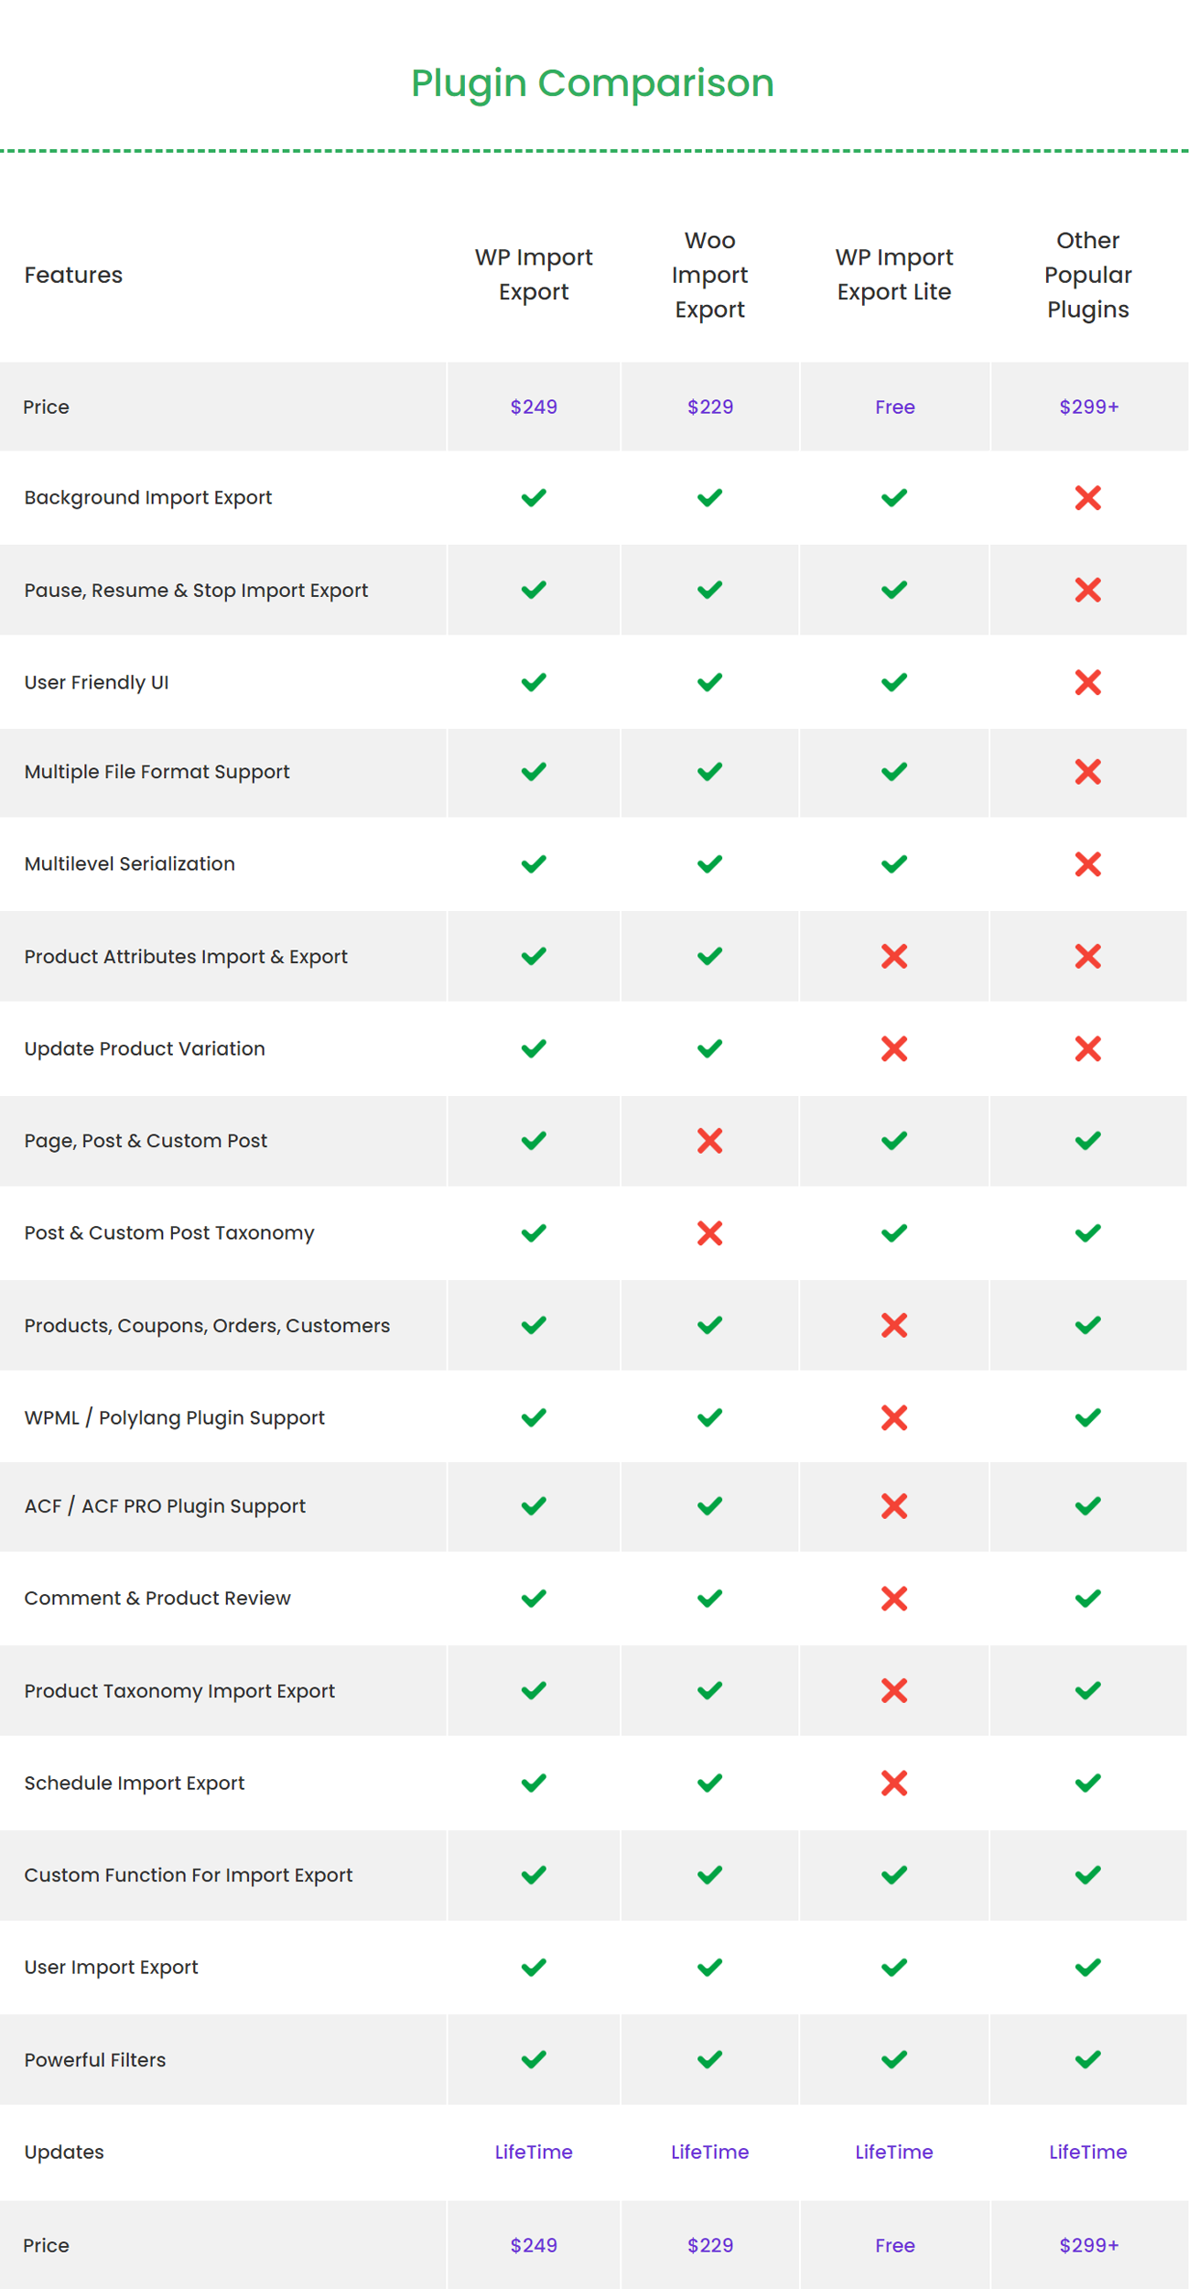The width and height of the screenshot is (1189, 2289).
Task: Click the bottom $299+ price link
Action: tap(1088, 2245)
